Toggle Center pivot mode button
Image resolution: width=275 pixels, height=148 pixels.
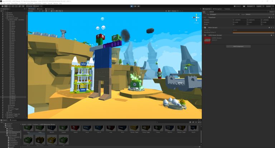point(29,6)
